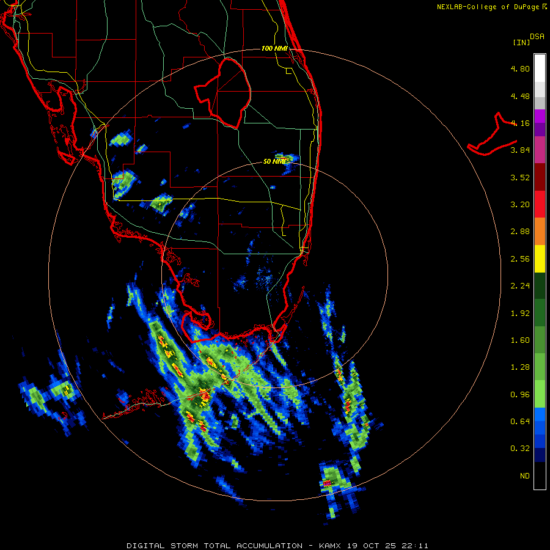
Task: Click the [IN] units label
Action: coord(521,42)
